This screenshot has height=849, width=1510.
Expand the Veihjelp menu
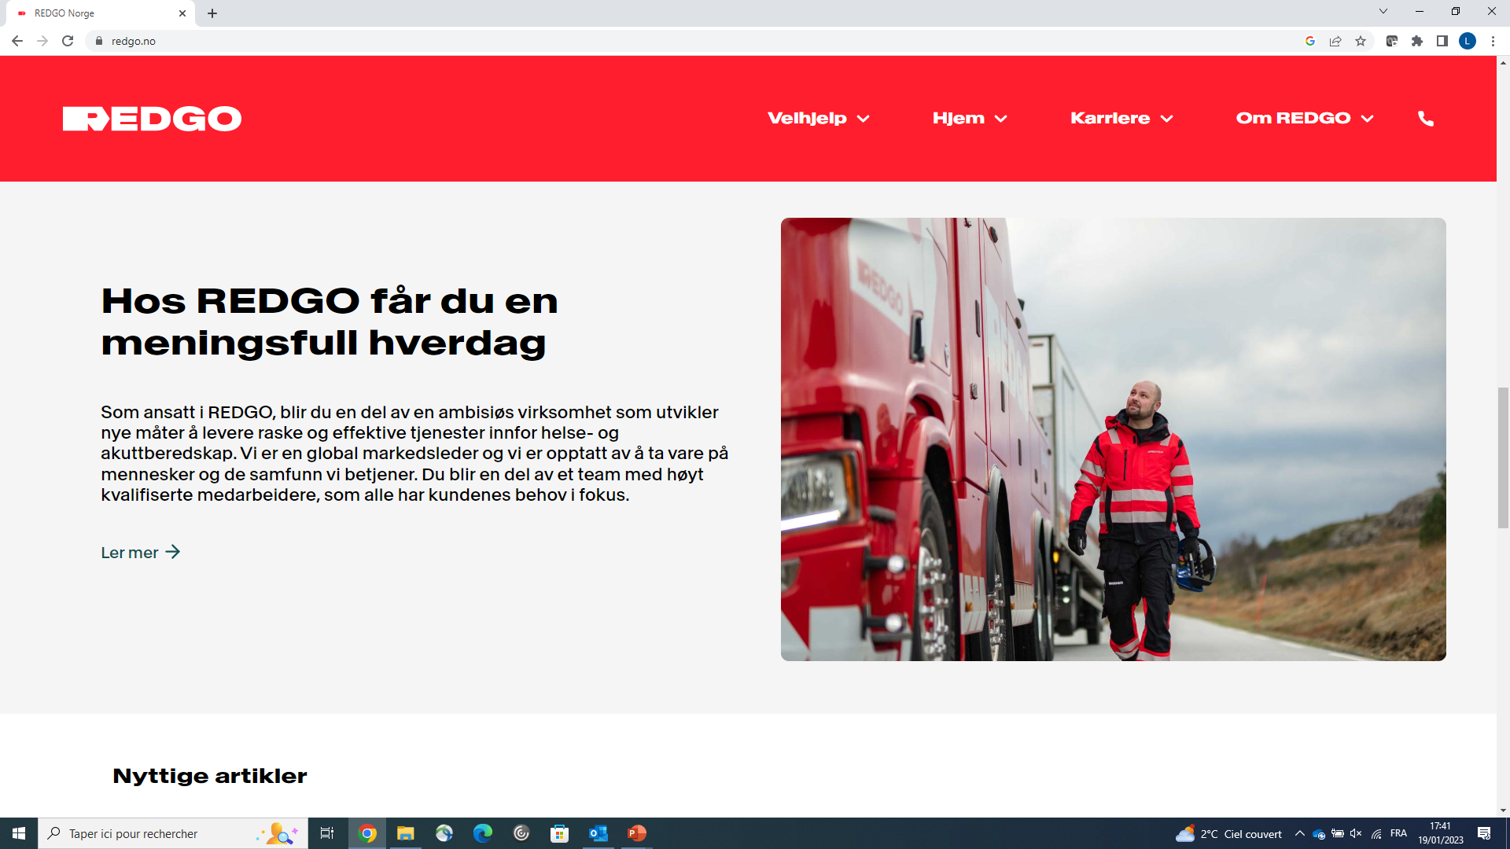819,118
